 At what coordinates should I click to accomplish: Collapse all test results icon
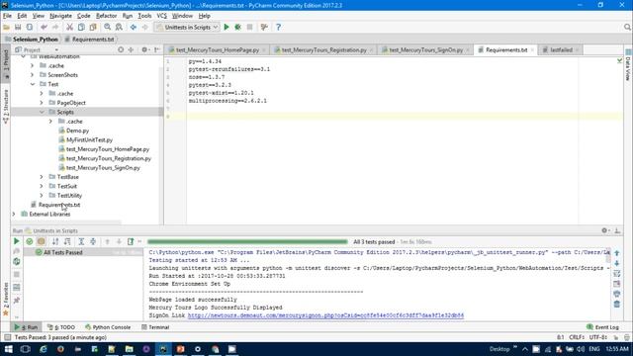coord(93,241)
